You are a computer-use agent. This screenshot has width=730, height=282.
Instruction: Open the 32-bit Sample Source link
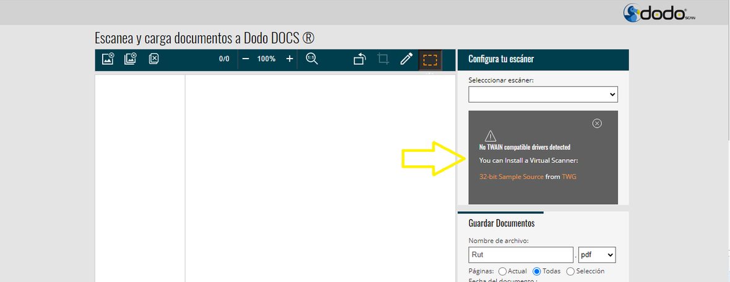pyautogui.click(x=511, y=176)
